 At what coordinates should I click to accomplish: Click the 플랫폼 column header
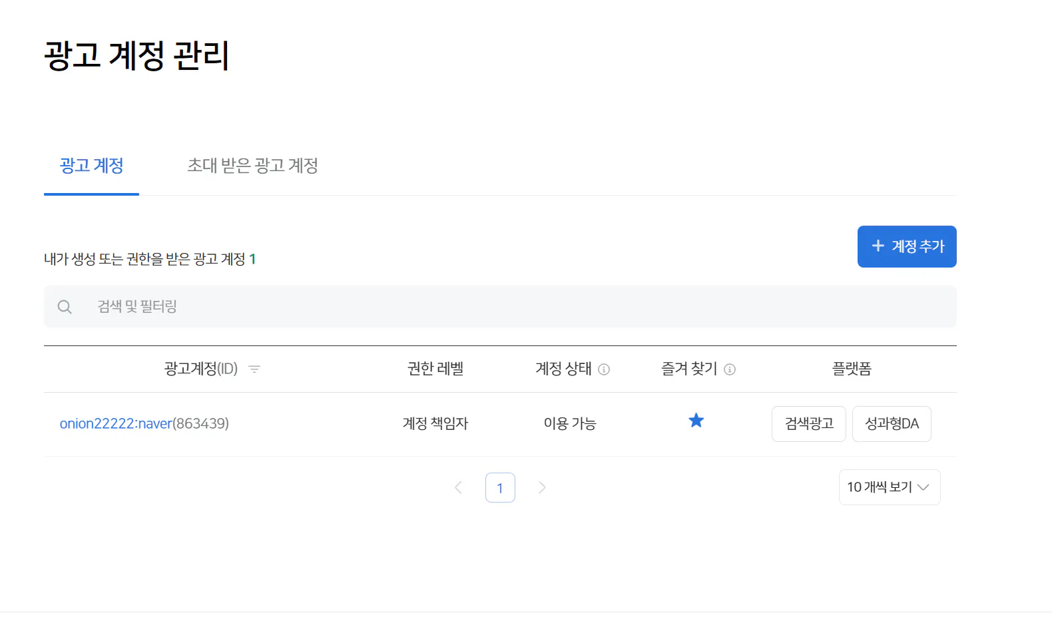coord(852,369)
